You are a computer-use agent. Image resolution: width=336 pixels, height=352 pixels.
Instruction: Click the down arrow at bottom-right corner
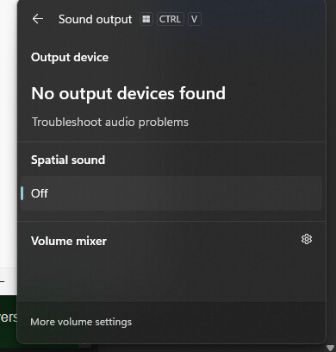pyautogui.click(x=331, y=348)
